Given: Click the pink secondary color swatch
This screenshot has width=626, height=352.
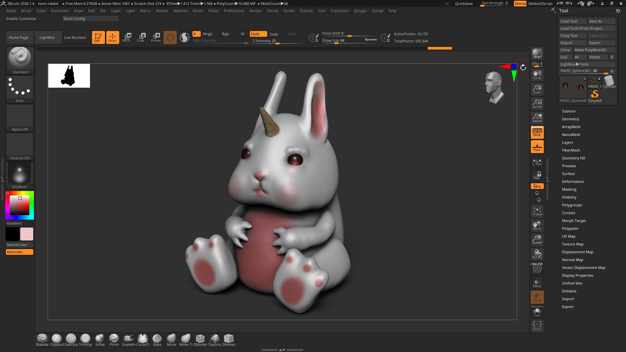Looking at the screenshot, I should point(27,234).
